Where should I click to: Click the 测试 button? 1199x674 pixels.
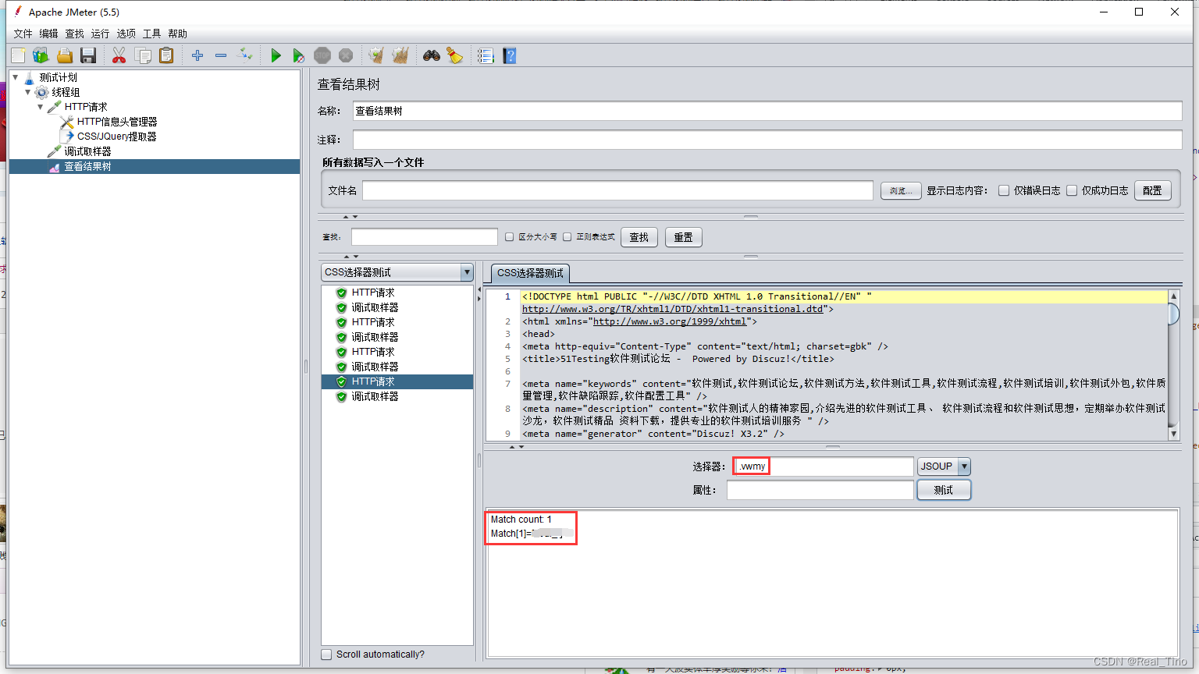(944, 490)
